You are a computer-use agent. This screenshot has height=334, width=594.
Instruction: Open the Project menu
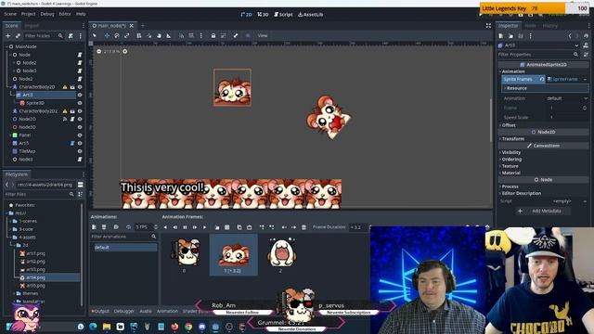click(29, 14)
